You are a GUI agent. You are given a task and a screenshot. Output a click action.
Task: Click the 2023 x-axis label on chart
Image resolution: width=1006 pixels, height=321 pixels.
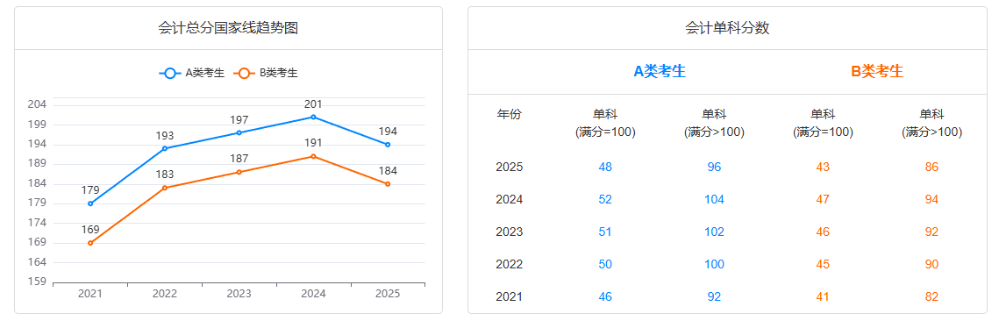[239, 294]
